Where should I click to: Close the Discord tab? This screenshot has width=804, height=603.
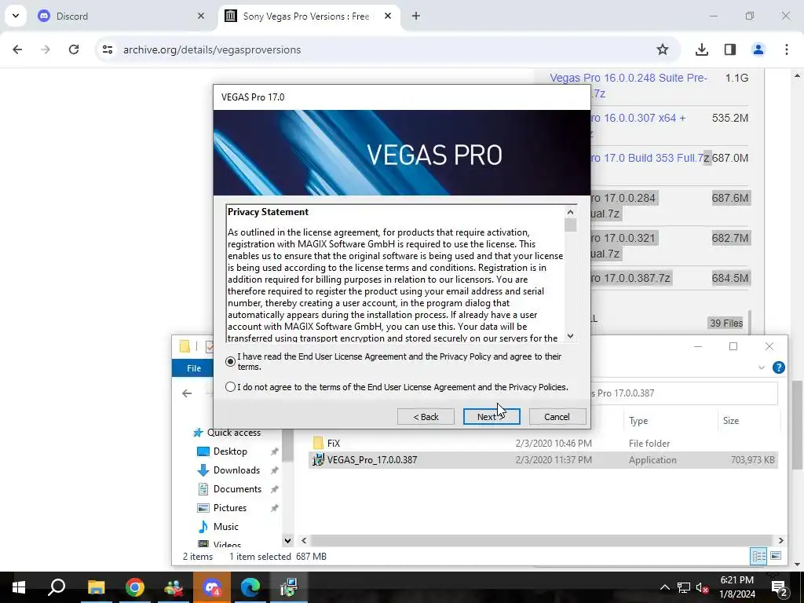click(x=200, y=16)
